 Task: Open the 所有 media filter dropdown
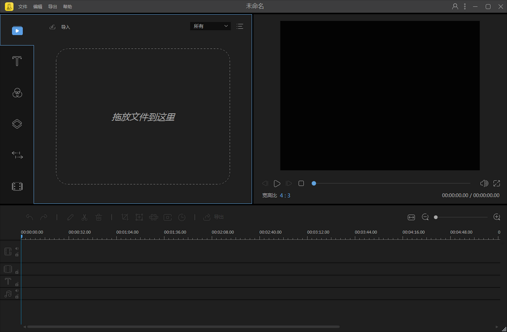coord(210,26)
